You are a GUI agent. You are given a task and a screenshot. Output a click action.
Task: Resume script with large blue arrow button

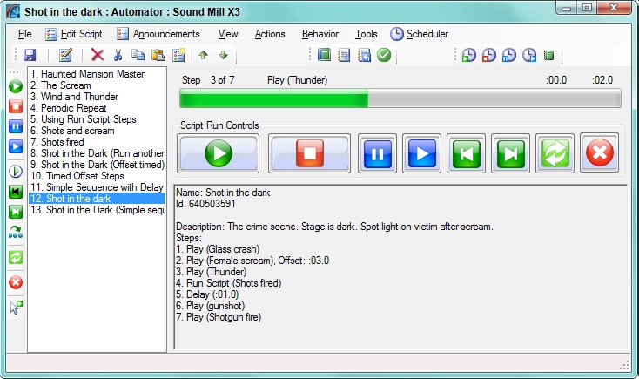421,153
